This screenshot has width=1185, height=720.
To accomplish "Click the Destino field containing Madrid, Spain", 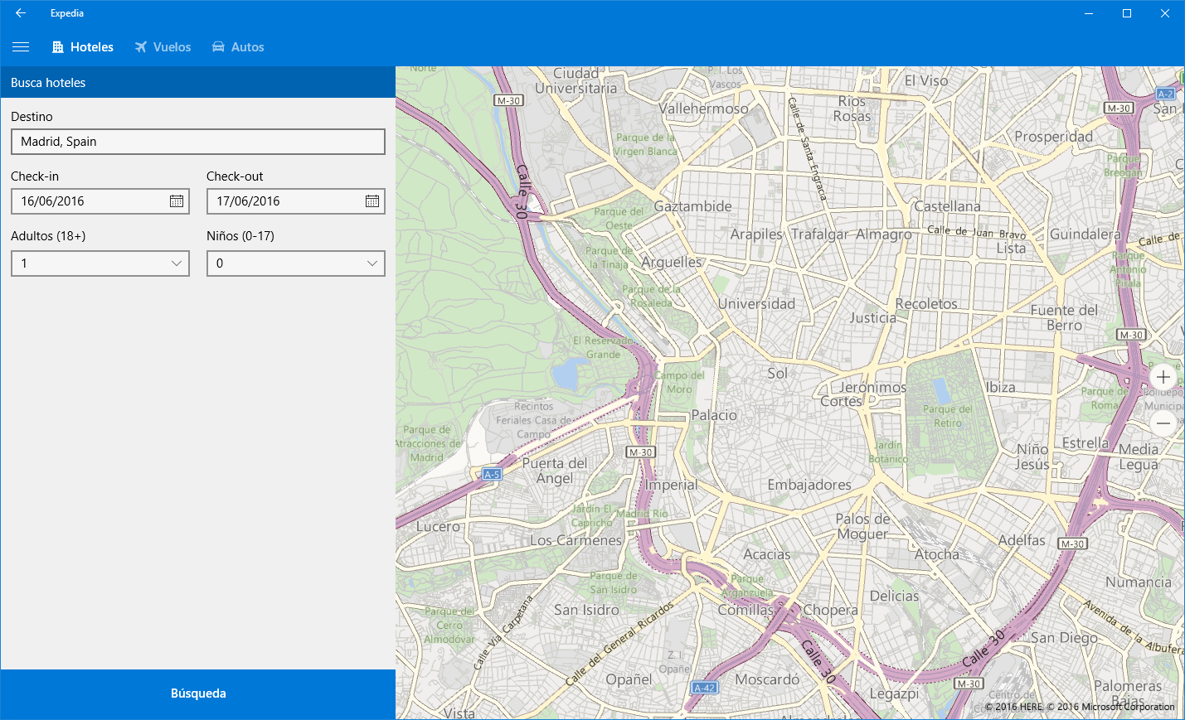I will (198, 142).
